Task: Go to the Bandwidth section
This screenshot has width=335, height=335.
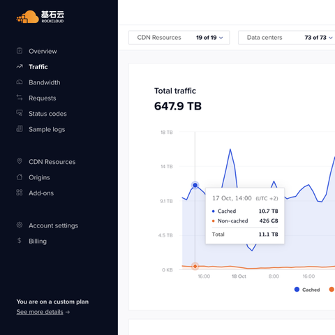Action: point(45,82)
